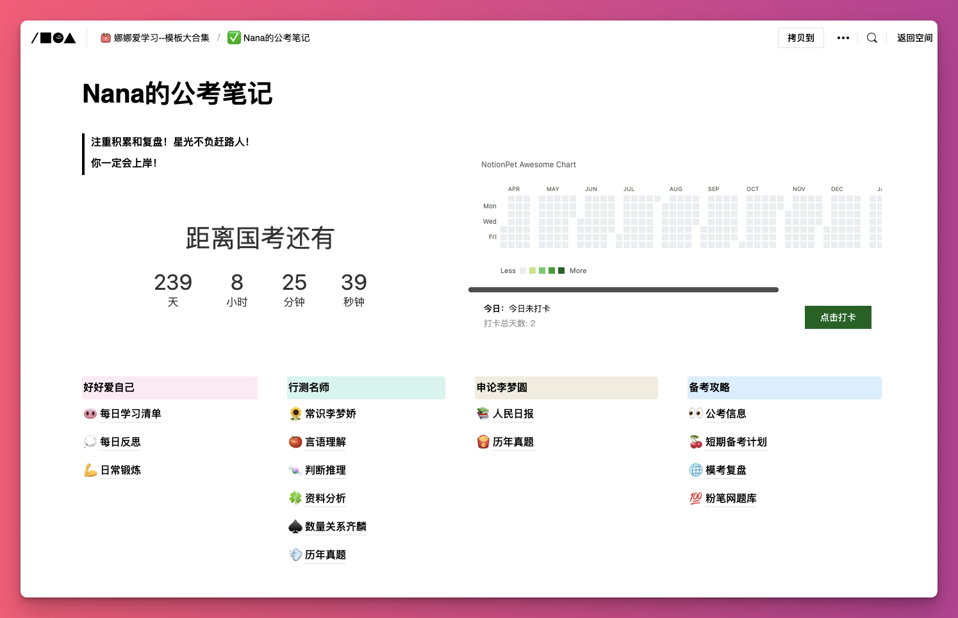The width and height of the screenshot is (958, 618).
Task: Go to breadcrumb item 娜娜爱学习--模板大合集
Action: (x=155, y=38)
